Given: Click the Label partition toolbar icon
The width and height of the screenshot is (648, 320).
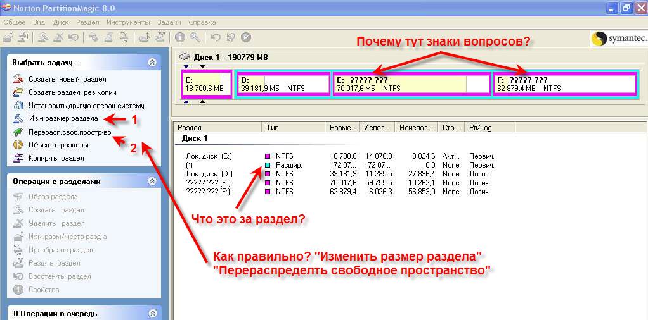Looking at the screenshot, I should (x=93, y=37).
